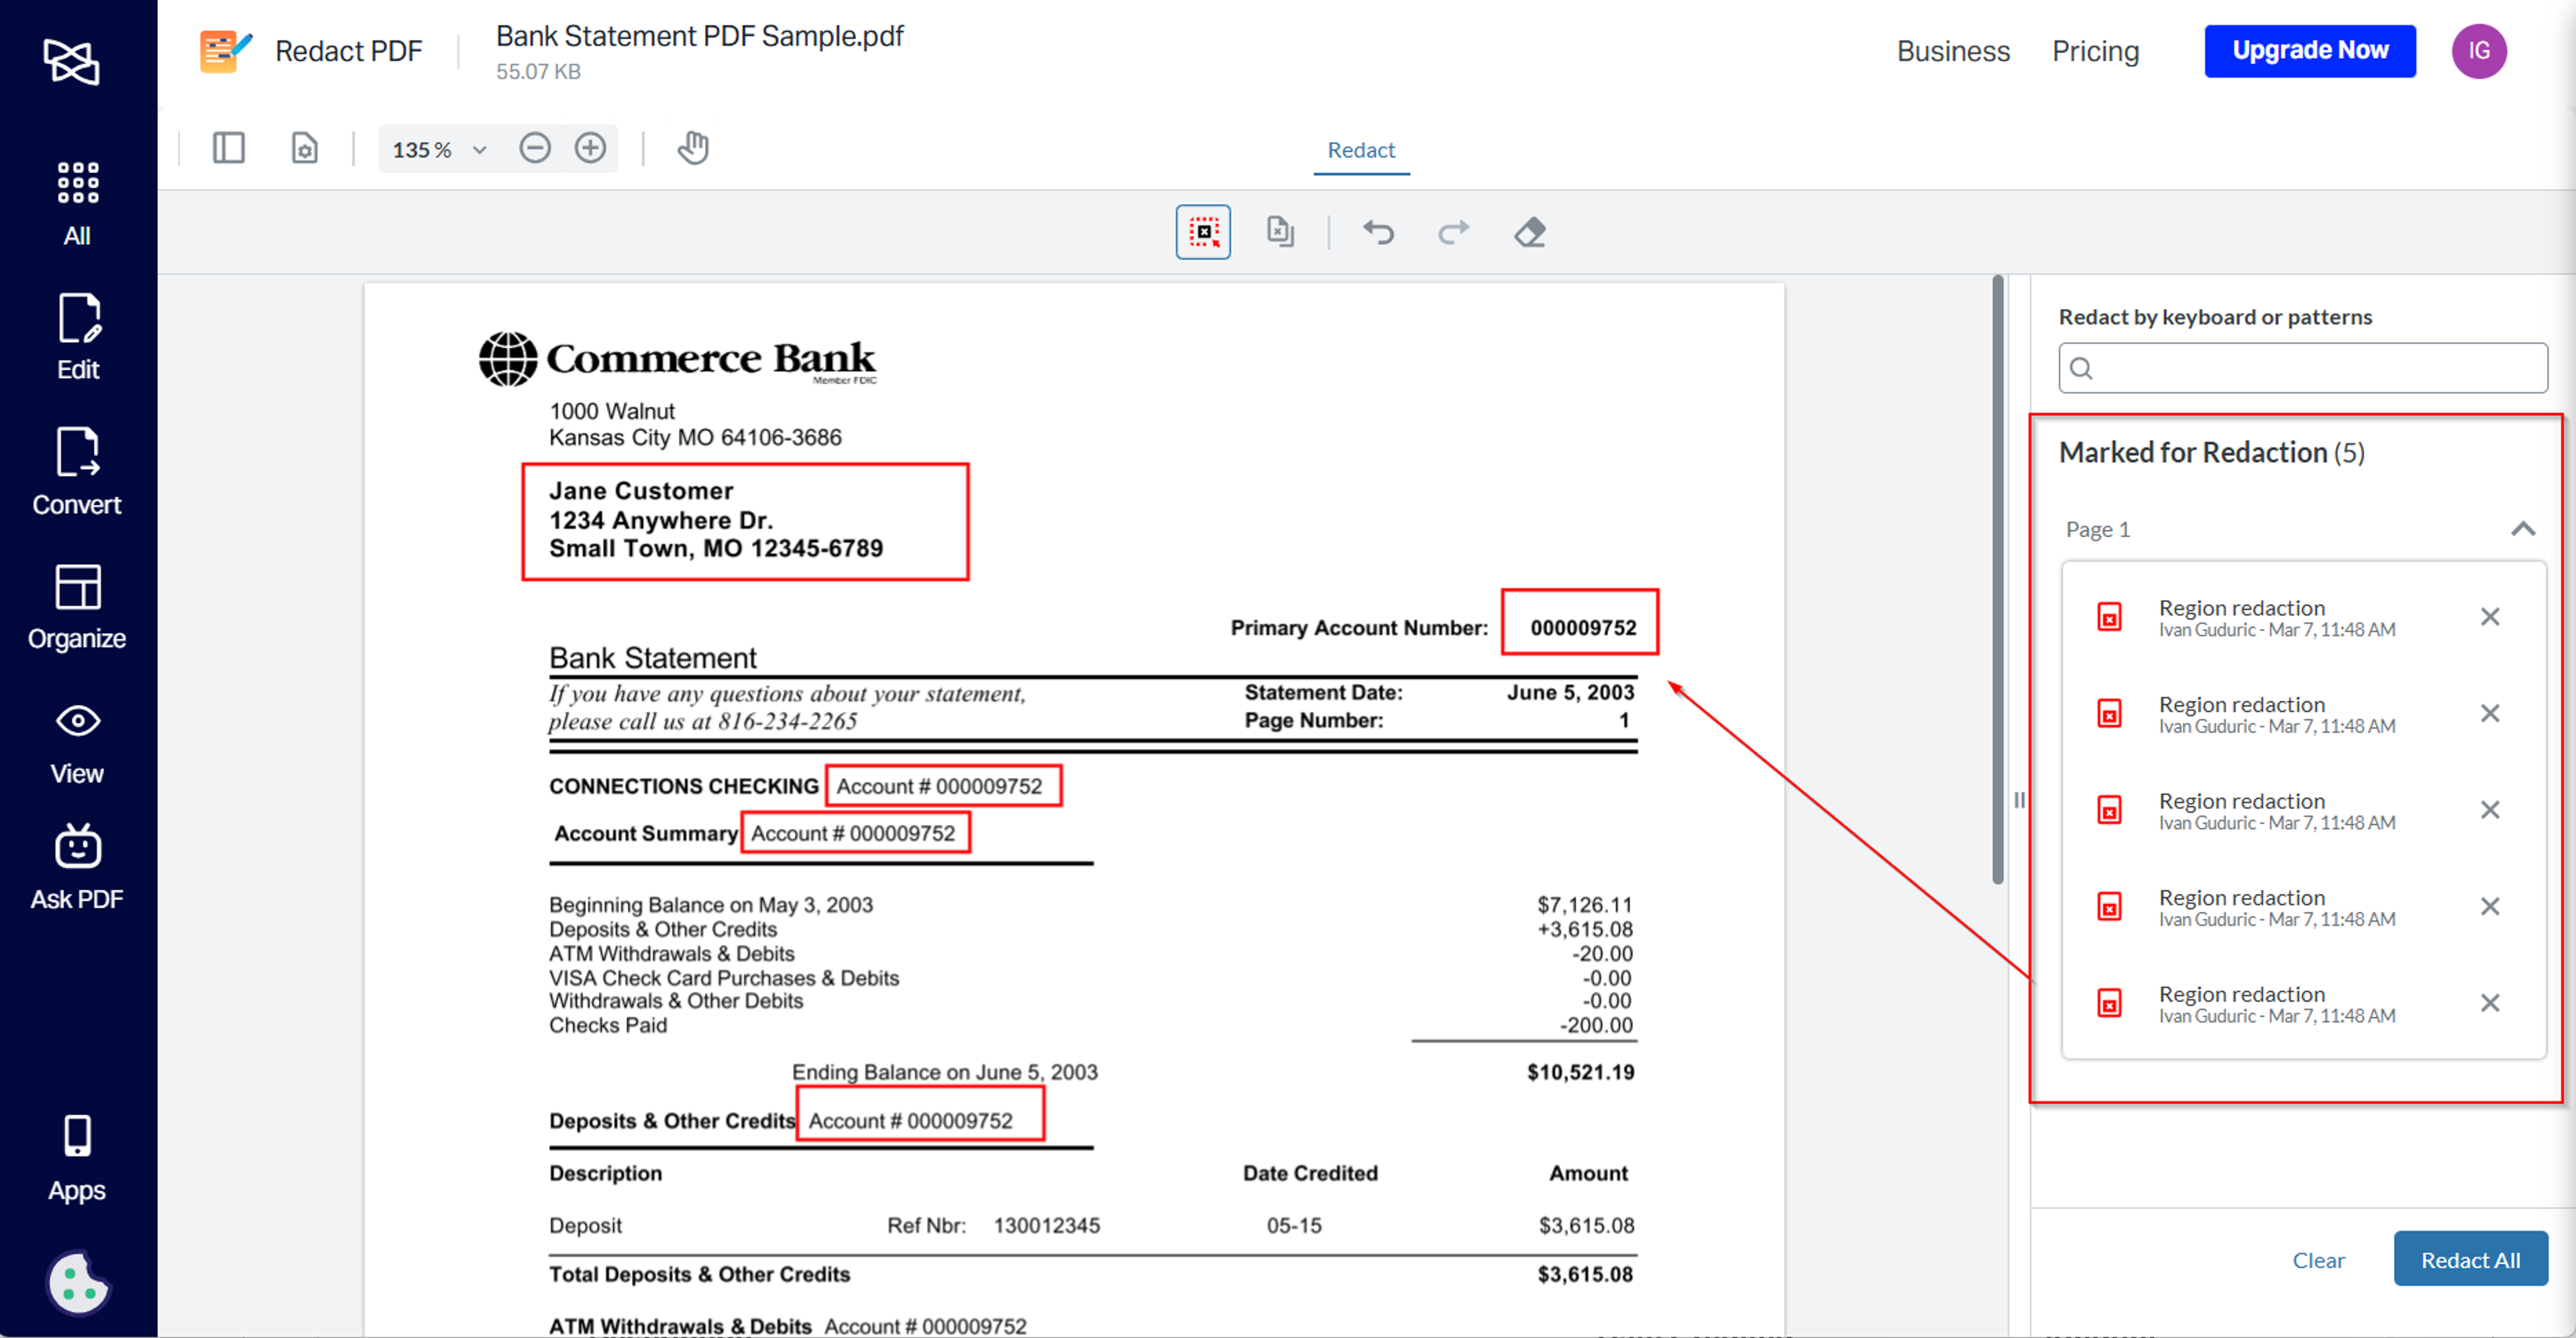Open the Business page
The image size is (2576, 1338).
1953,51
